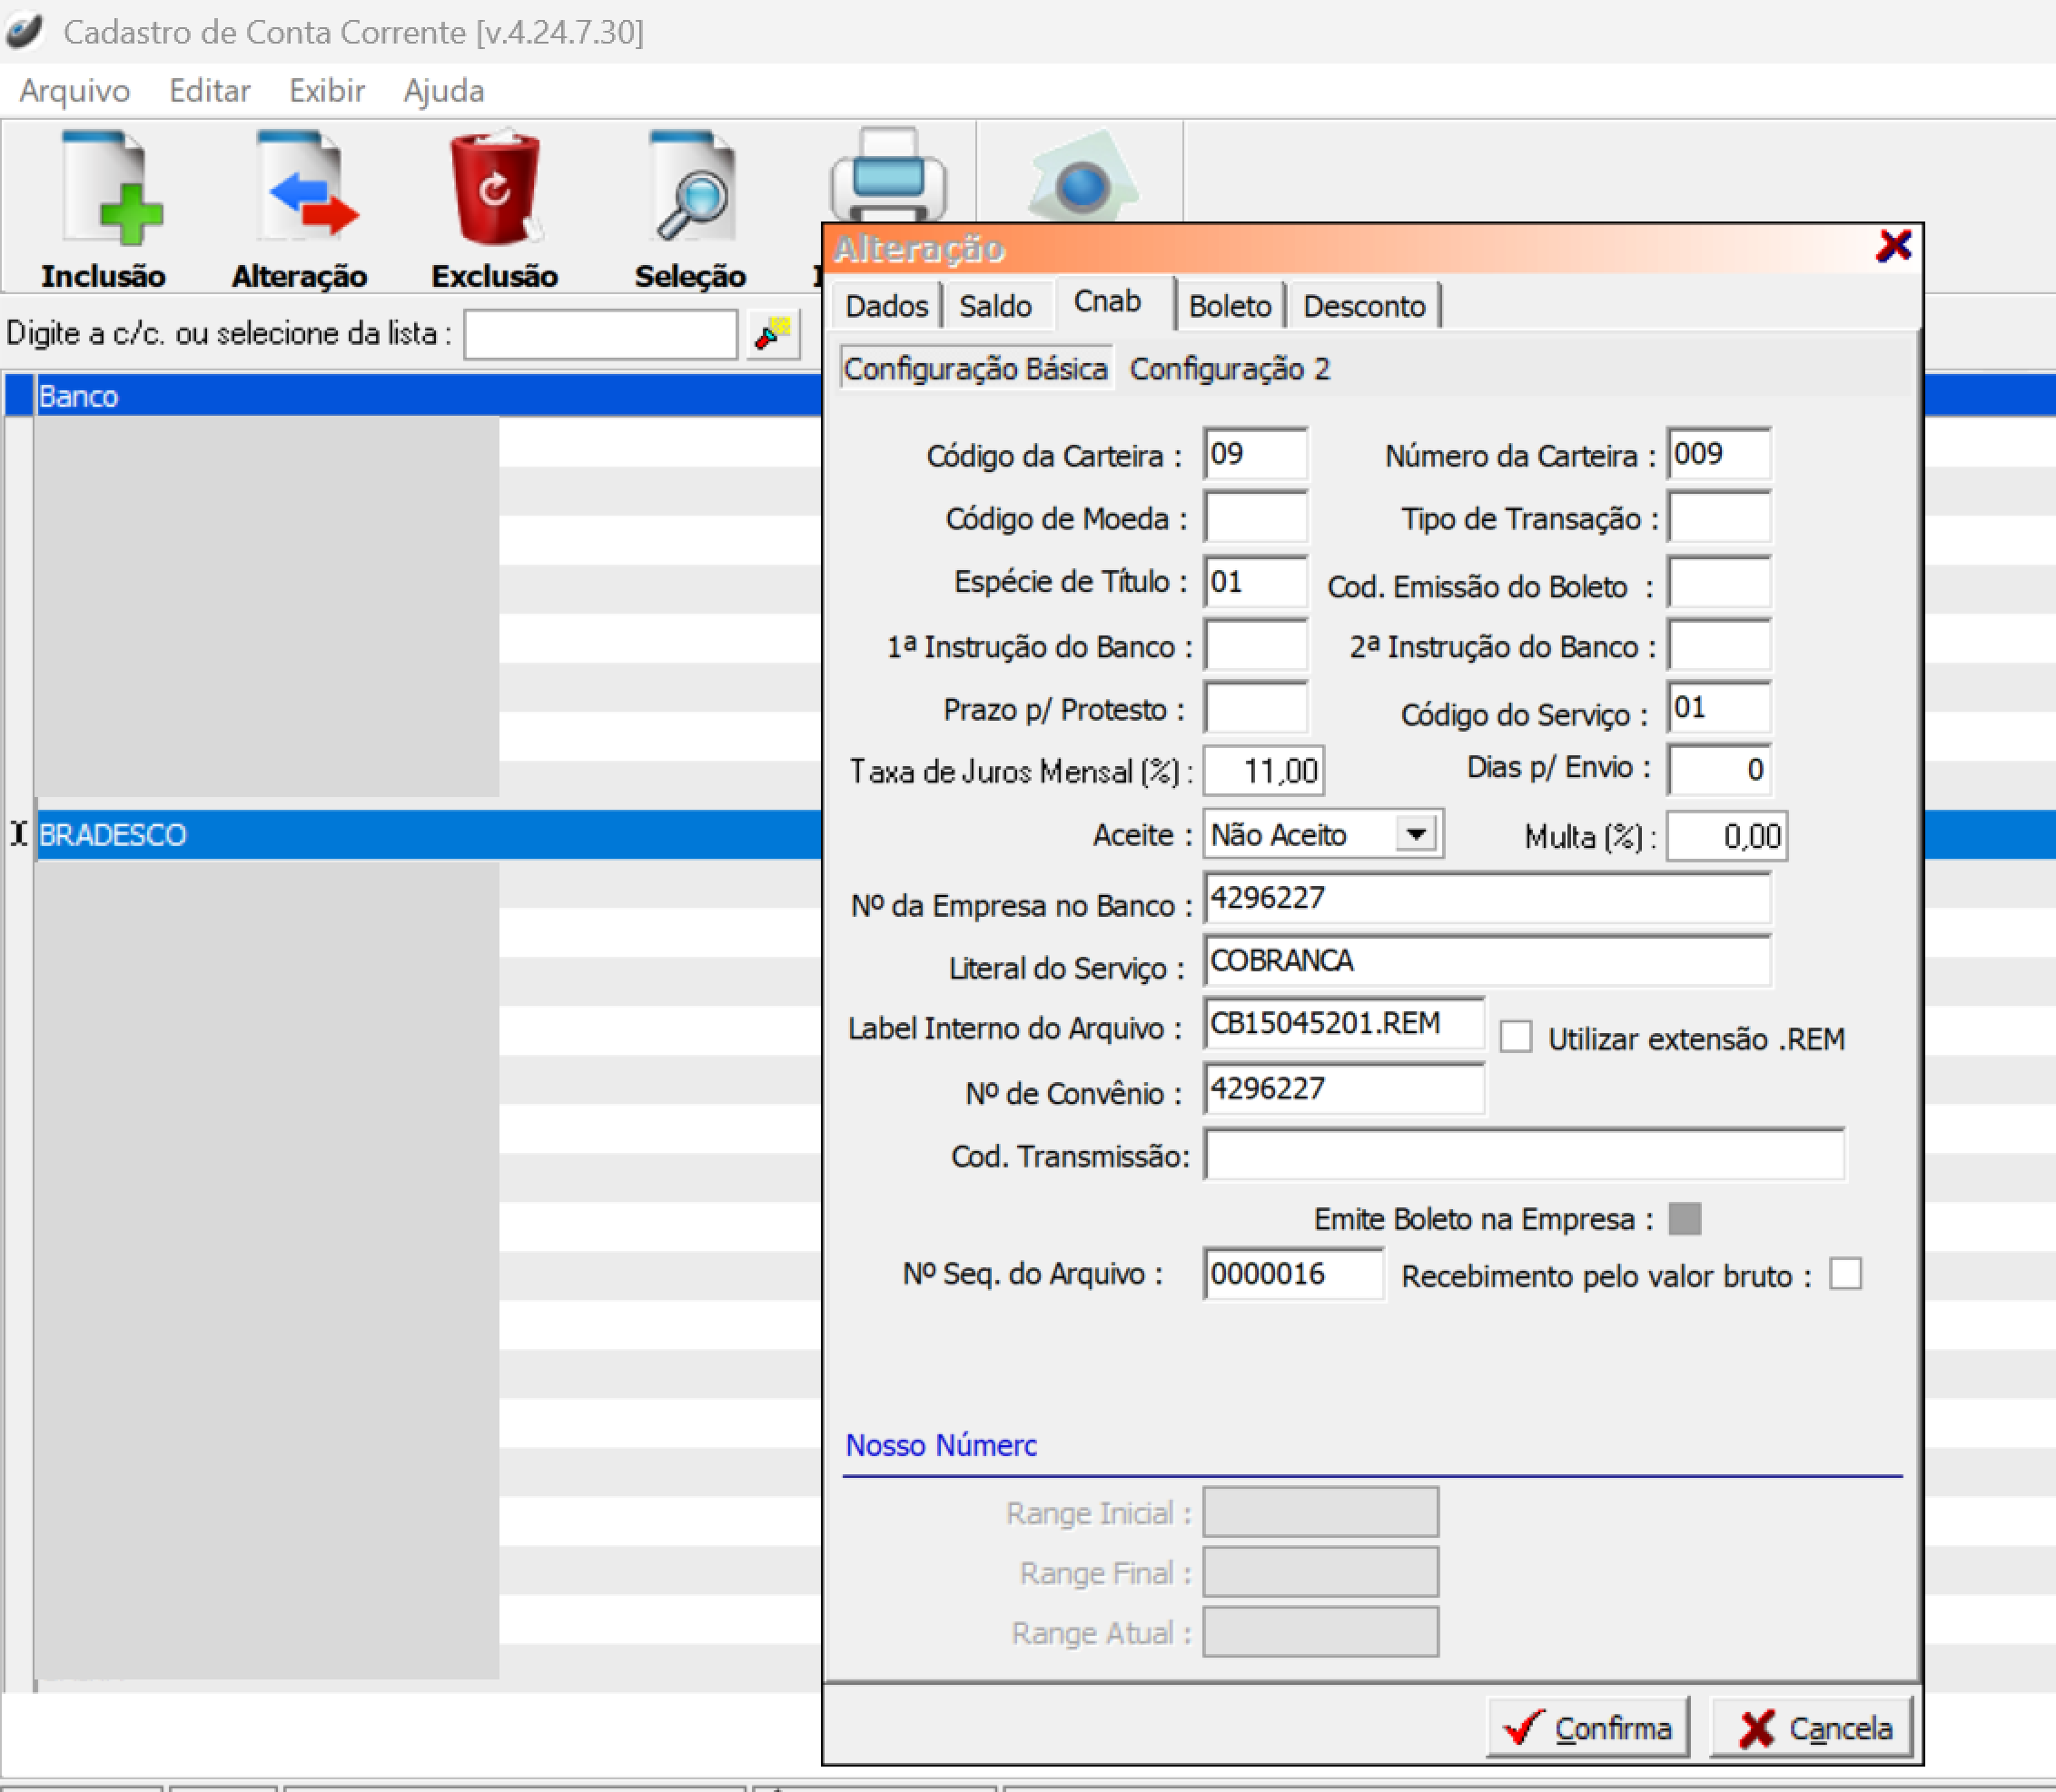Close the Alteração dialog with red X
2056x1792 pixels.
coord(1893,246)
